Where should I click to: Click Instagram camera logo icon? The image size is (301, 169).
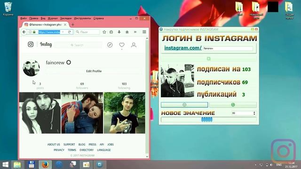[31, 45]
